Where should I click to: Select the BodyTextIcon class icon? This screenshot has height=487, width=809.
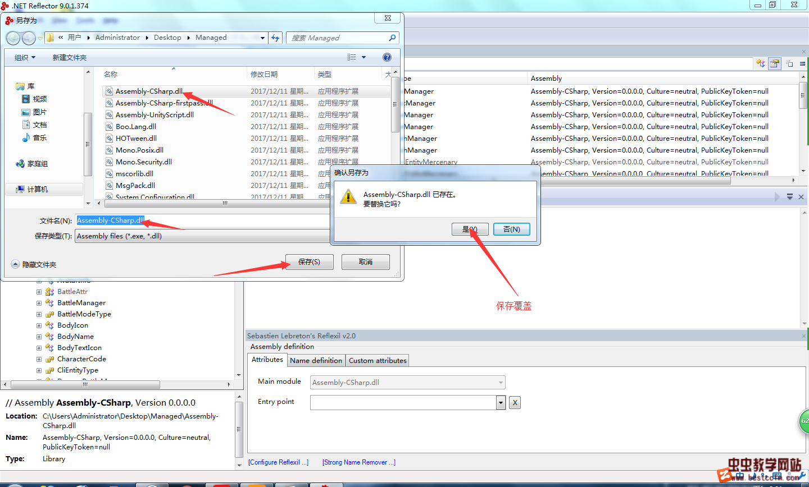49,348
